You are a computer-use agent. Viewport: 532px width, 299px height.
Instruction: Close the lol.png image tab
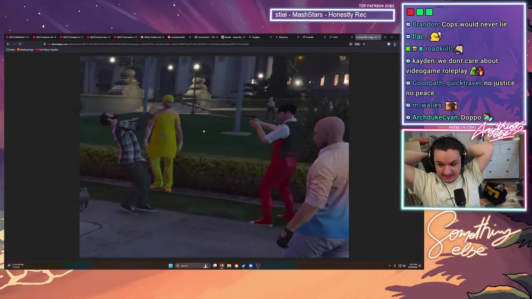click(379, 37)
